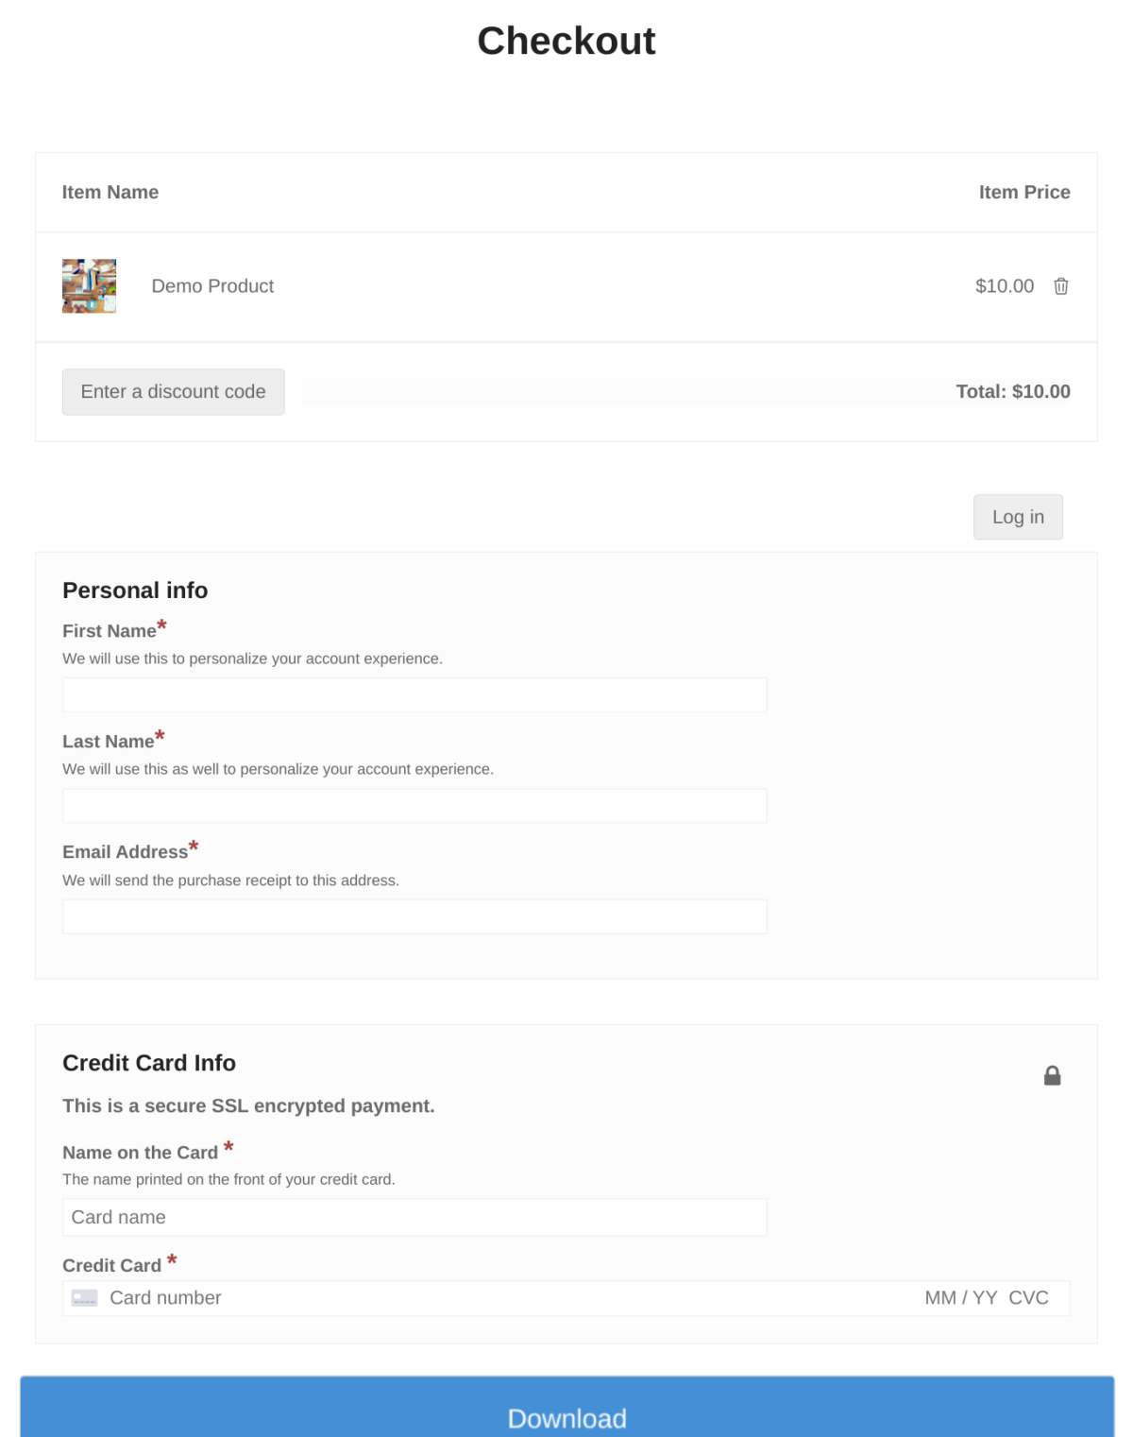
Task: Click the Checkout page heading
Action: pos(566,41)
